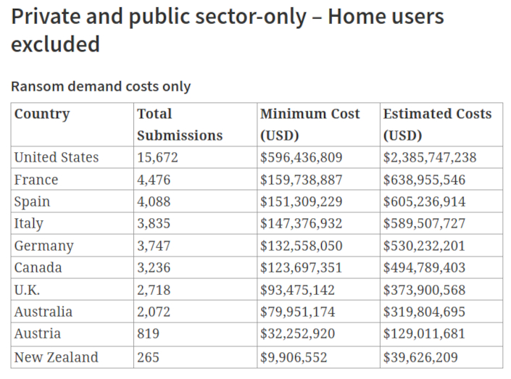
Task: Click United States estimated cost $2,385,747,238
Action: pos(431,157)
